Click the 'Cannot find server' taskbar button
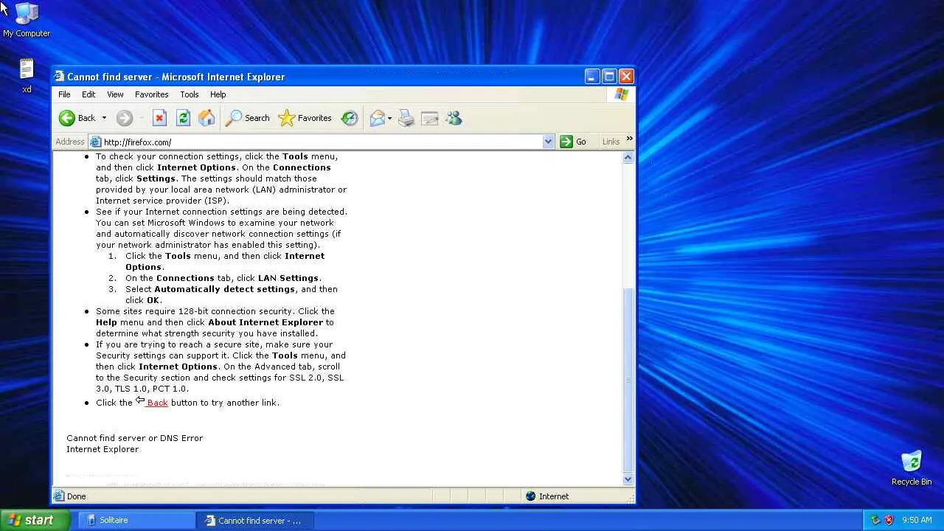Viewport: 944px width, 531px height. tap(255, 520)
